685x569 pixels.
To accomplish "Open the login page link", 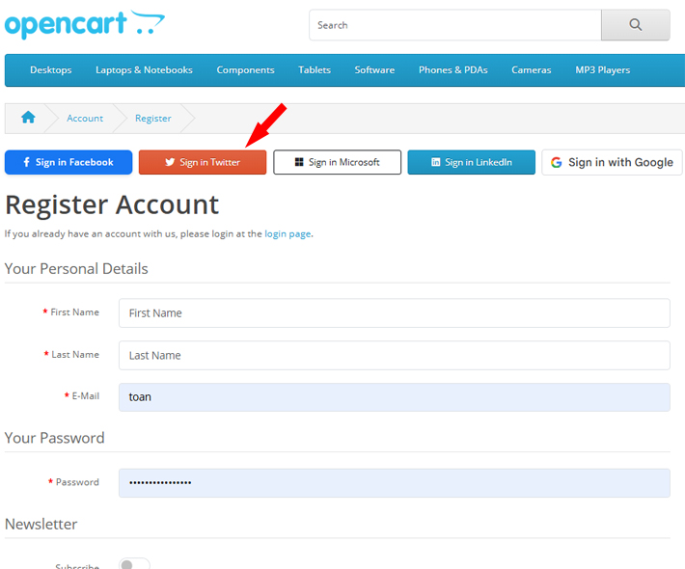I will click(288, 233).
